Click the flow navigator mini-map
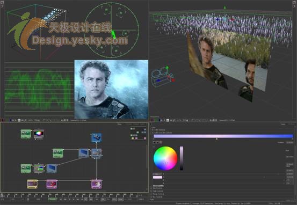 coord(138,134)
